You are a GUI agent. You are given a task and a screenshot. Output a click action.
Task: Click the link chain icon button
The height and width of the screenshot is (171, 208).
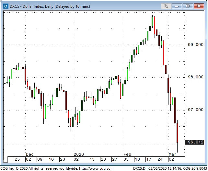(166, 6)
